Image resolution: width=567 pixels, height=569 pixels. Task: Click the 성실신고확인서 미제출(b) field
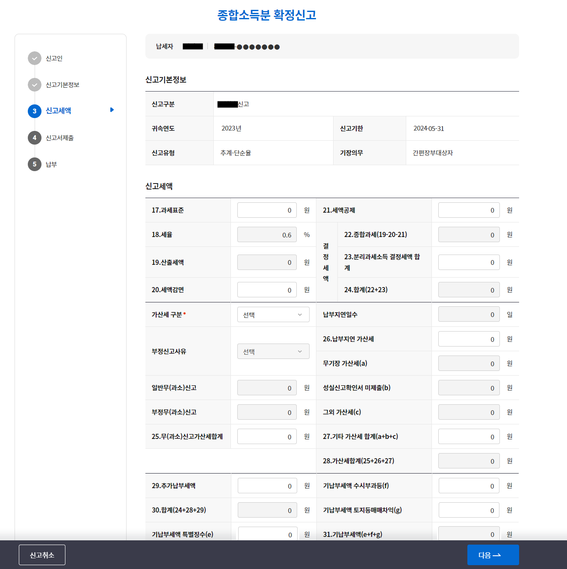click(x=469, y=388)
